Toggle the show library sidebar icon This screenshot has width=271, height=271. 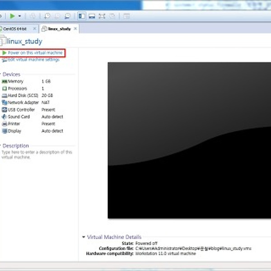pos(81,16)
